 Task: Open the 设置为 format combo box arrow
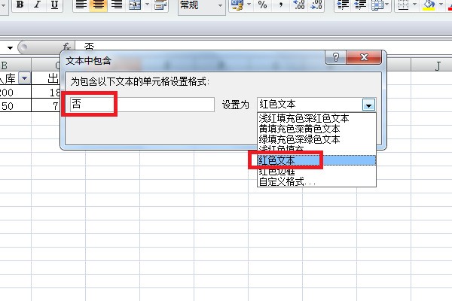368,105
